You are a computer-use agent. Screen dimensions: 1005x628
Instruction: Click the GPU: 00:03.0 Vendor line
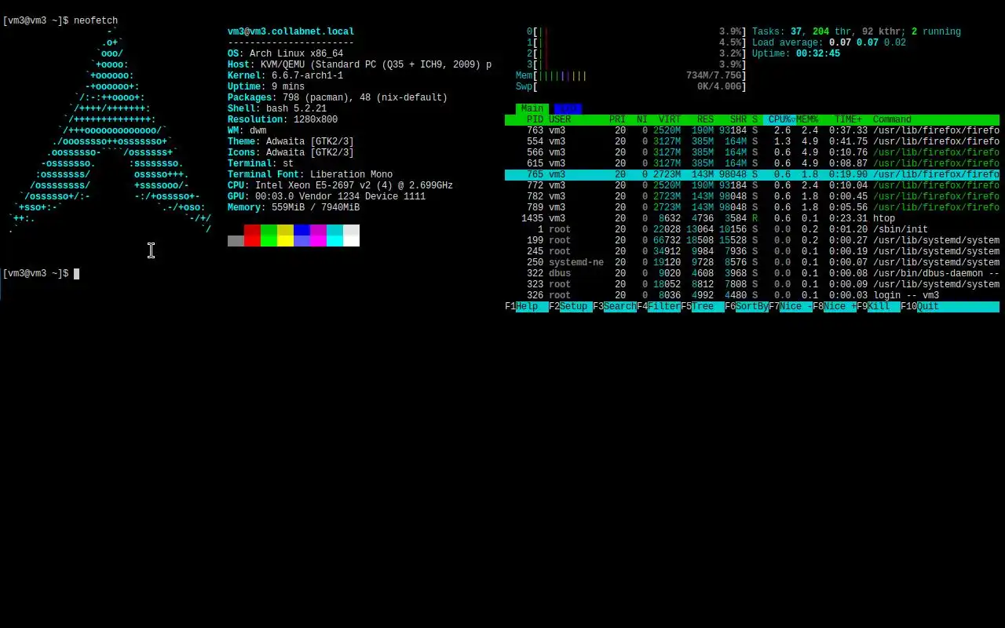point(327,196)
